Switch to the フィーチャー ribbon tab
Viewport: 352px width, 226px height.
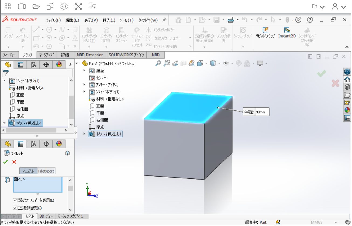click(x=10, y=55)
